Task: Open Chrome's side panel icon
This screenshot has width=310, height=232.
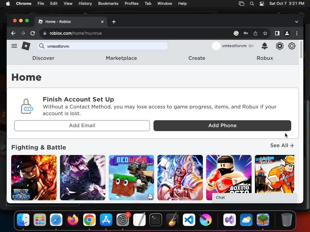Action: [277, 33]
